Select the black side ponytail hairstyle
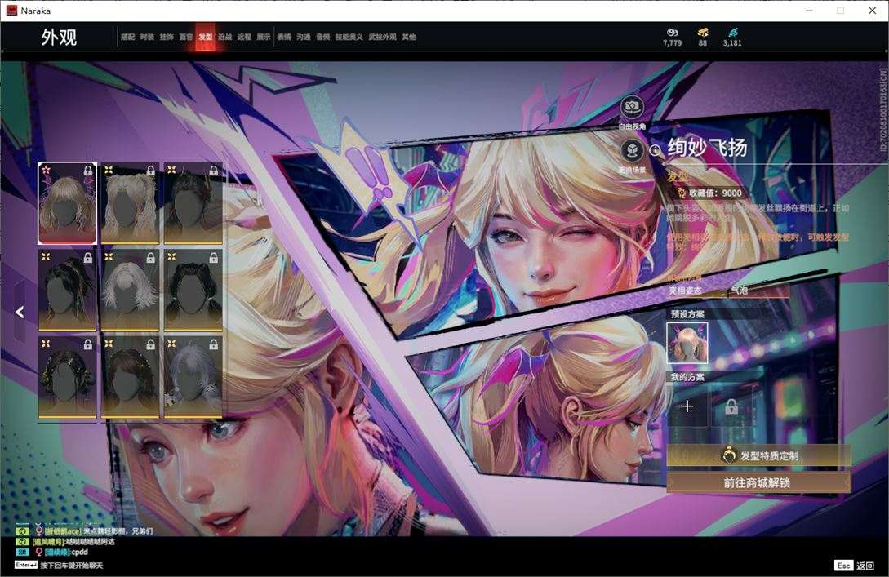 click(68, 291)
